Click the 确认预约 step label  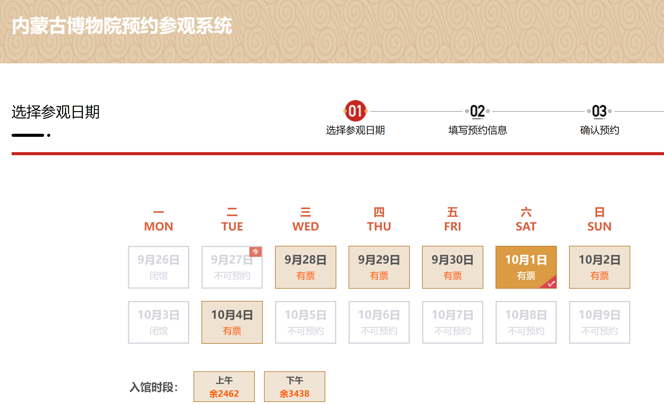tap(599, 130)
